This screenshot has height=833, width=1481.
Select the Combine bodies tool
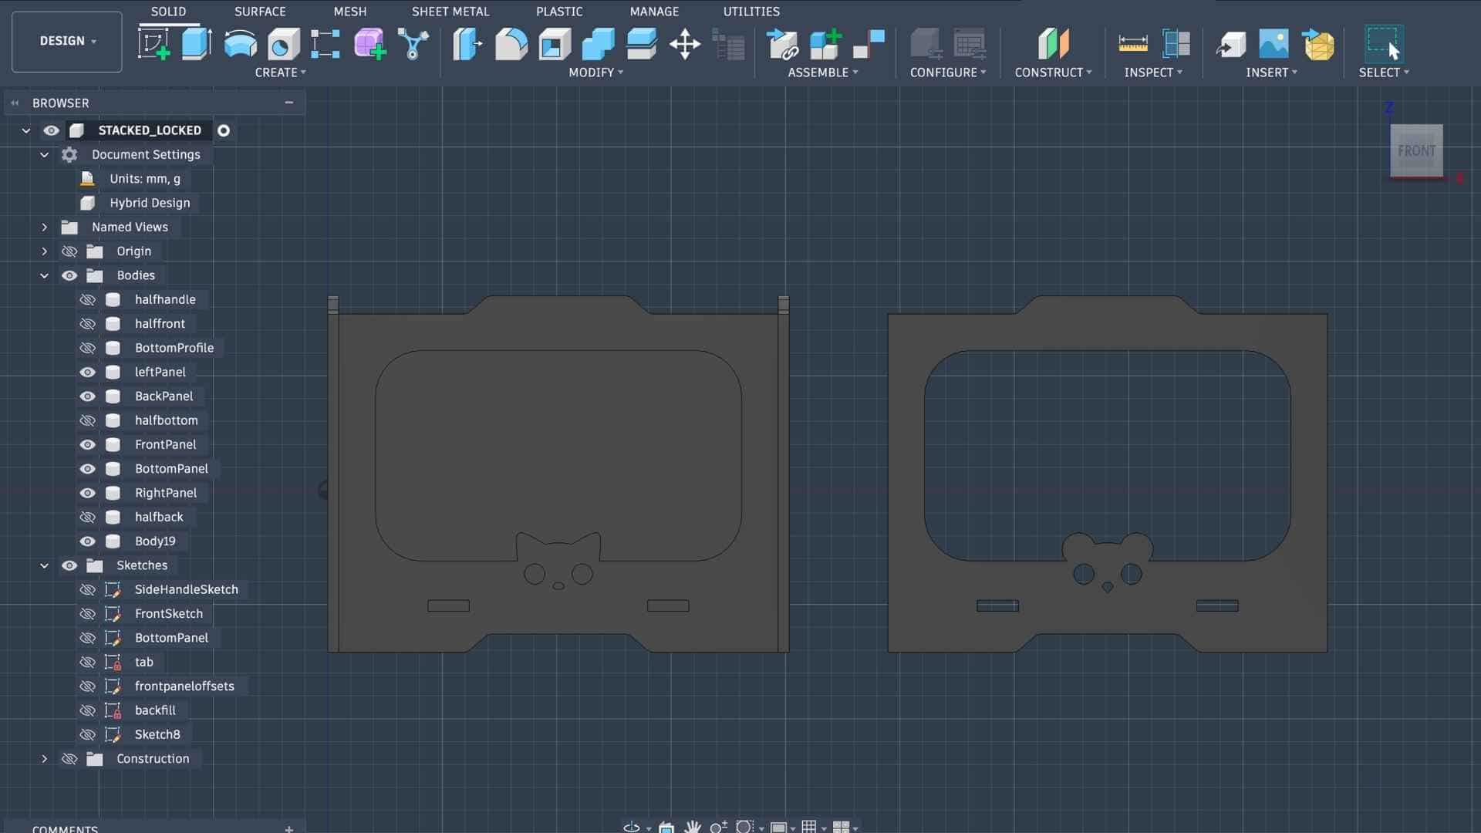[598, 43]
